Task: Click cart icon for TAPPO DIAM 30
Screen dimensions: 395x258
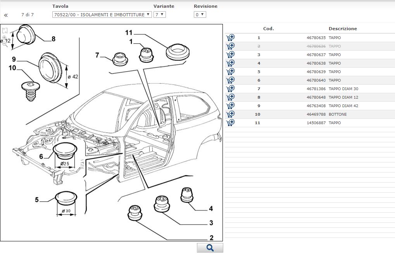Action: [x=230, y=89]
